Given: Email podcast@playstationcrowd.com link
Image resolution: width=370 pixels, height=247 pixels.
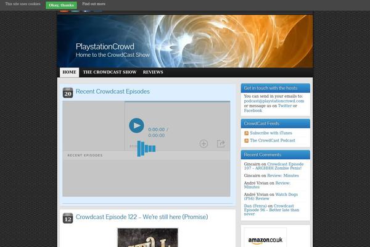Looking at the screenshot, I should (274, 101).
